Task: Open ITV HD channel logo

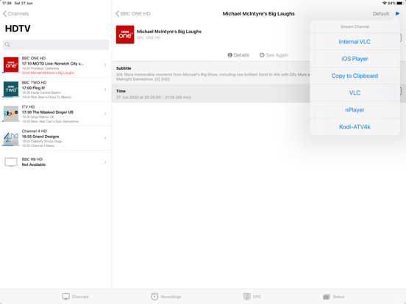Action: 11,113
